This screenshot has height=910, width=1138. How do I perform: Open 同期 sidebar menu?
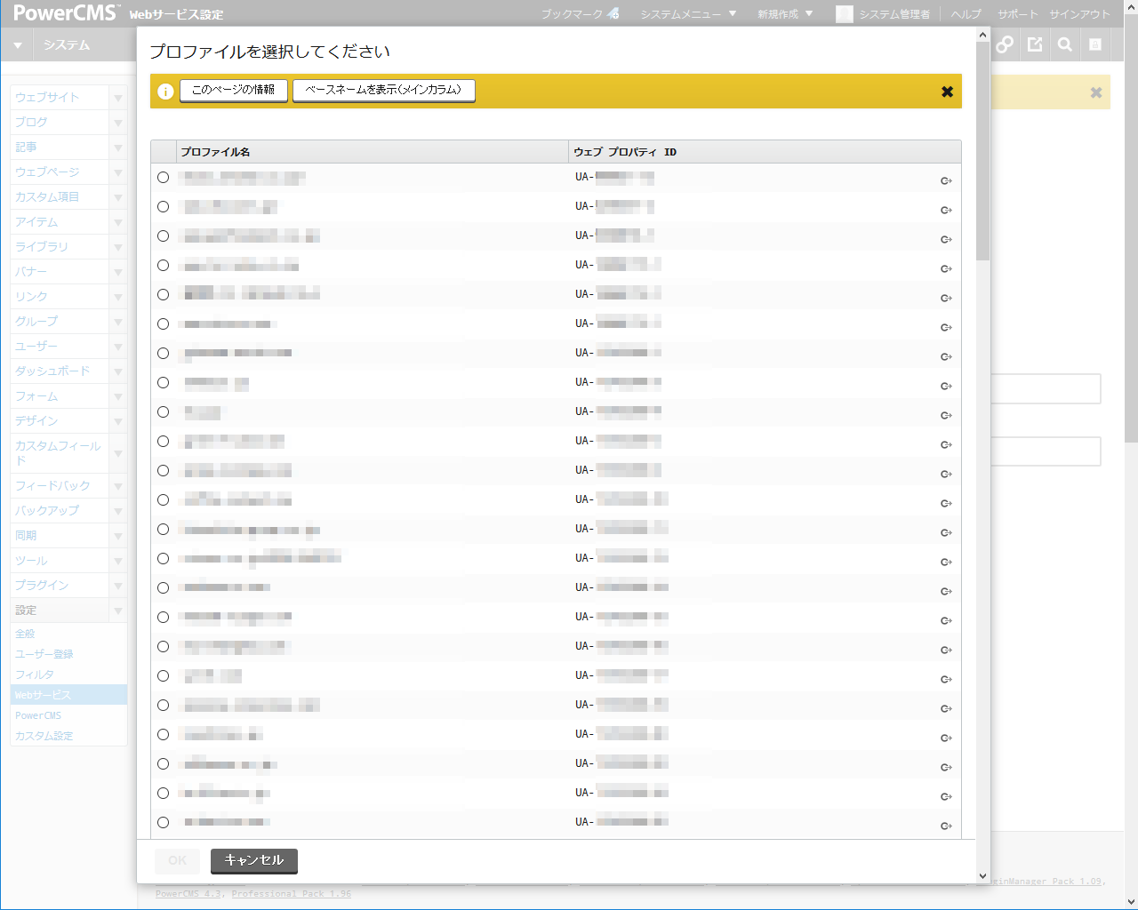click(x=26, y=535)
